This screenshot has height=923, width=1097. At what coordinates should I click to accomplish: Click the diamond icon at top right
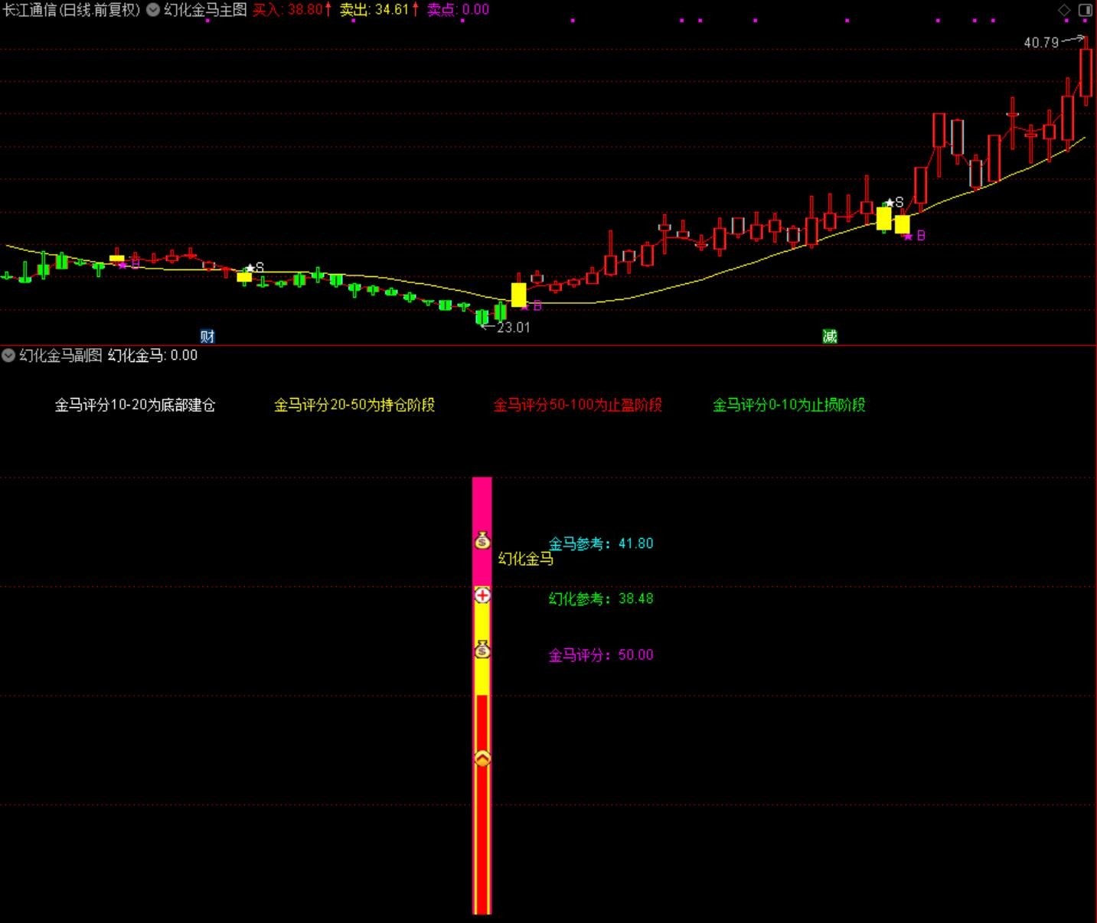pos(1064,10)
